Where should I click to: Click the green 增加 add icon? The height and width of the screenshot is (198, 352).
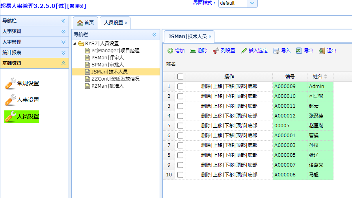[170, 51]
